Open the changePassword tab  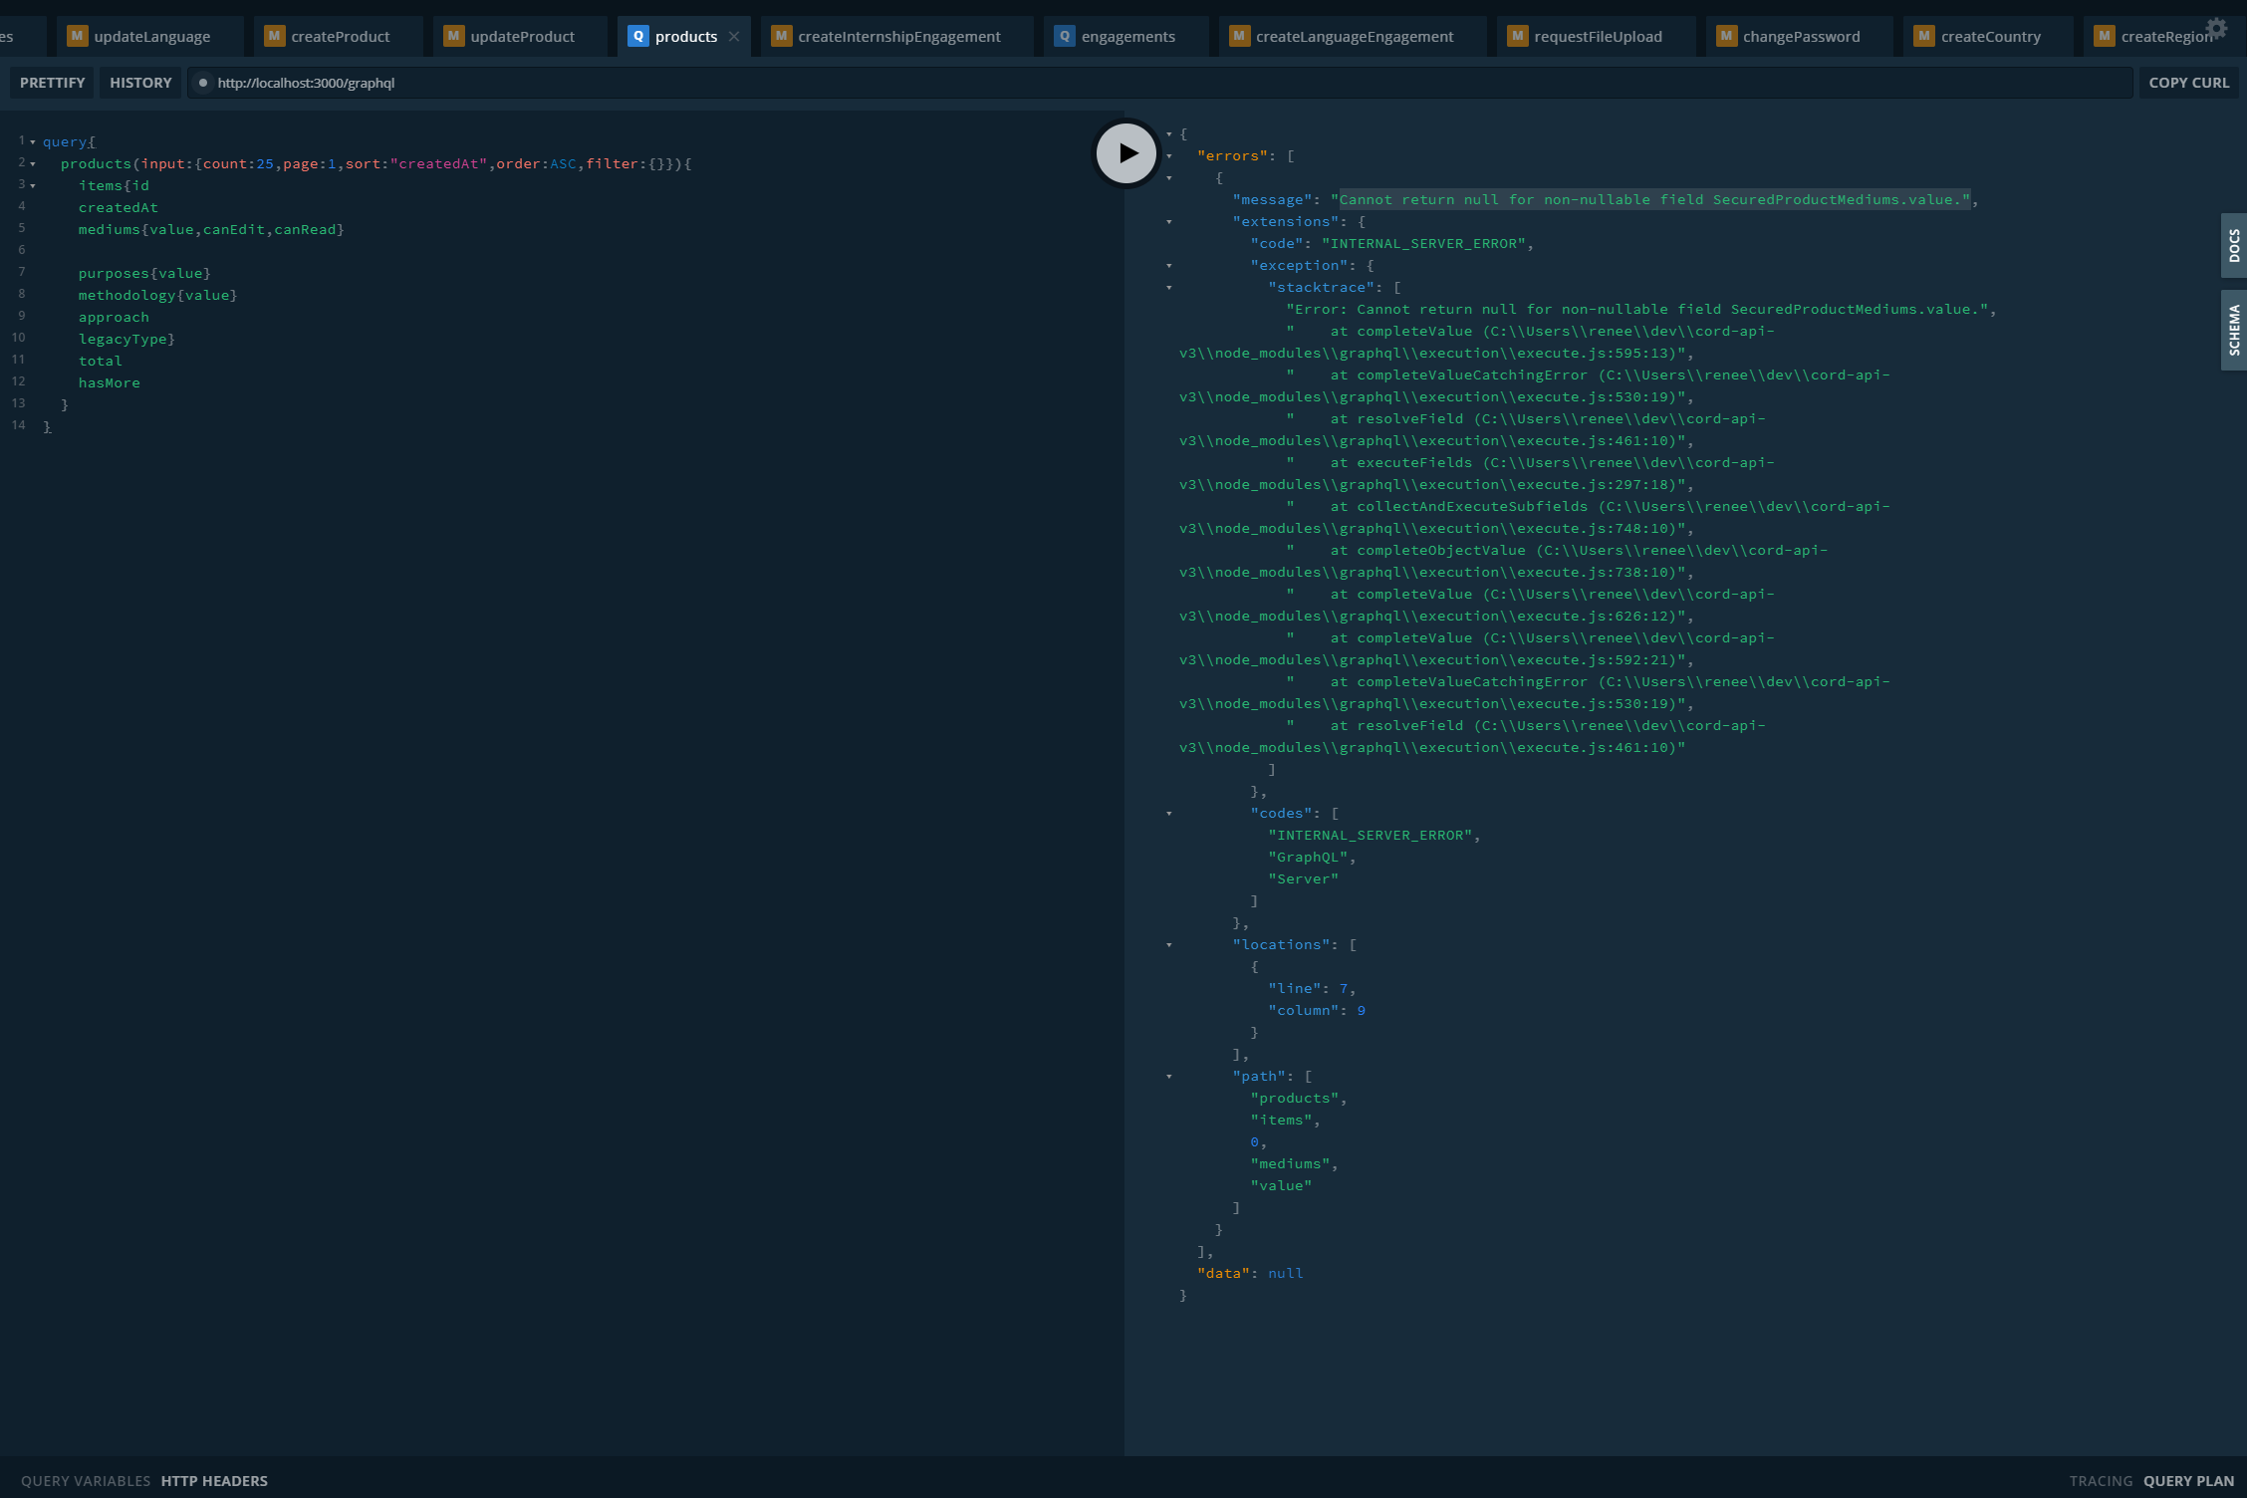point(1799,36)
